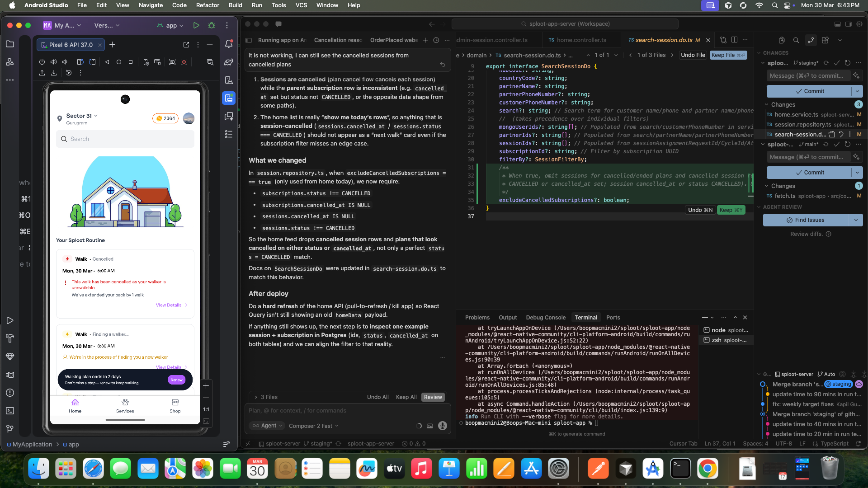Image resolution: width=868 pixels, height=488 pixels.
Task: Rotate emulator device left
Action: tap(80, 62)
